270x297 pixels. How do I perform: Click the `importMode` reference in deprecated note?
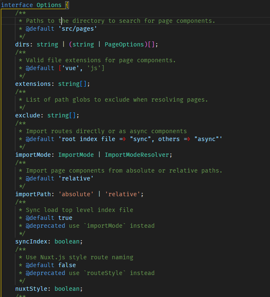click(x=105, y=226)
